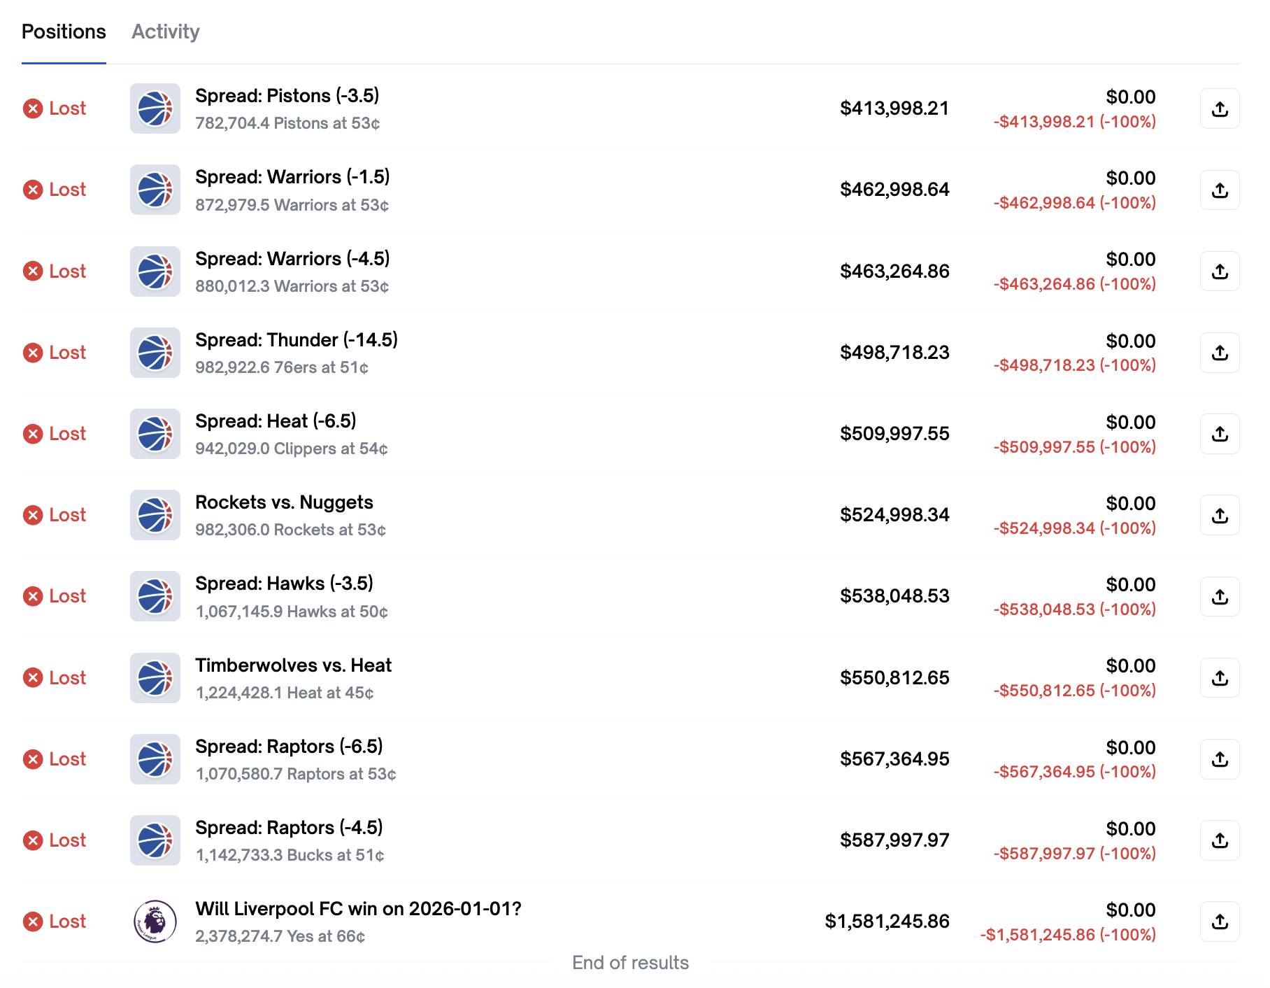Share the Timberwolves vs. Heat position
Viewport: 1270px width, 988px height.
coord(1220,678)
